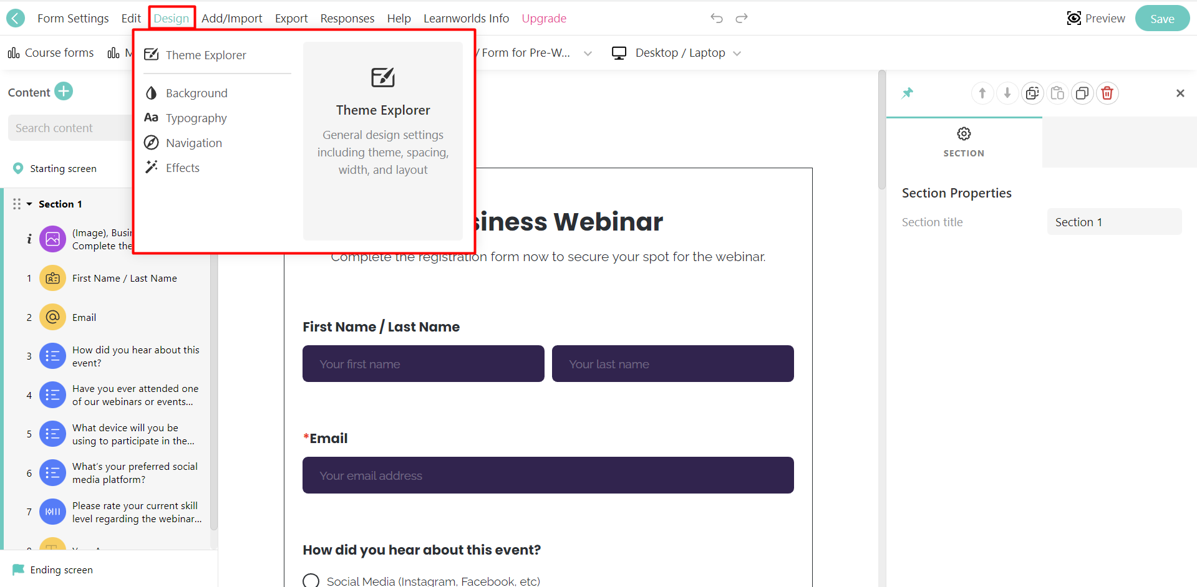
Task: Open the Background design settings
Action: [196, 93]
